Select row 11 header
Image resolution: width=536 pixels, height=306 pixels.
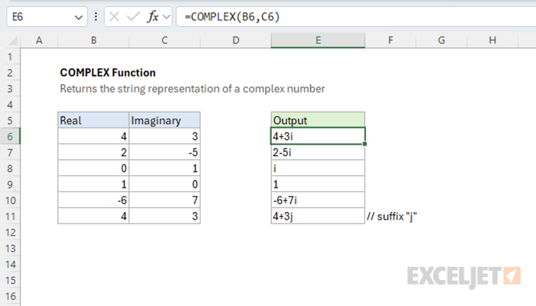pyautogui.click(x=10, y=216)
